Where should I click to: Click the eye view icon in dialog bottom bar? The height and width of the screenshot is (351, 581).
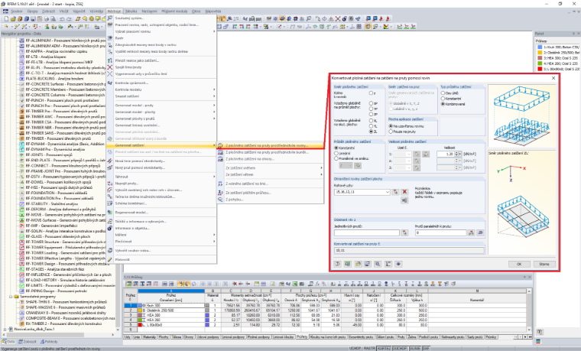coord(398,264)
